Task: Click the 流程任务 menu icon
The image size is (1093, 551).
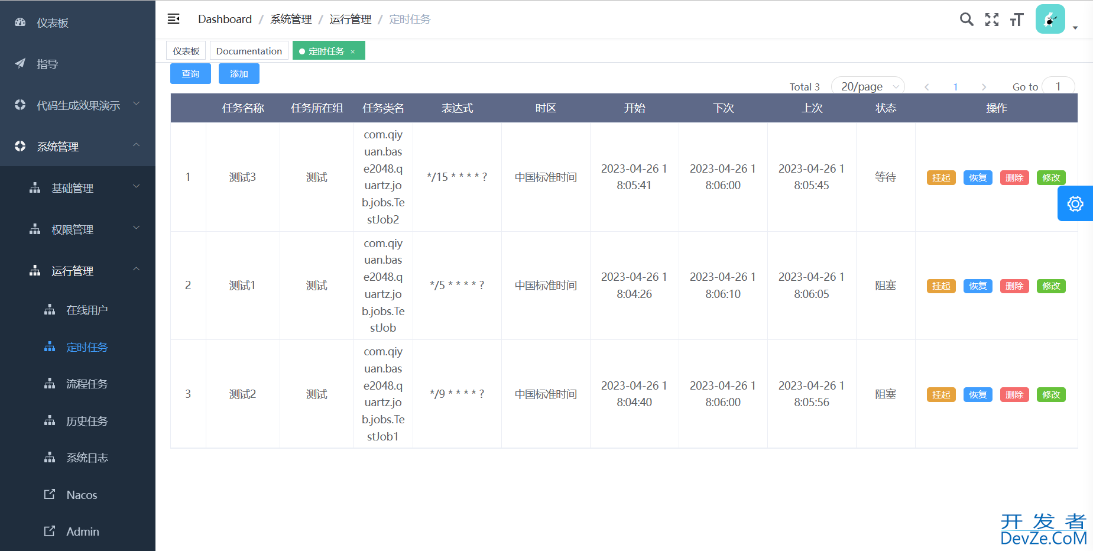Action: click(x=50, y=383)
